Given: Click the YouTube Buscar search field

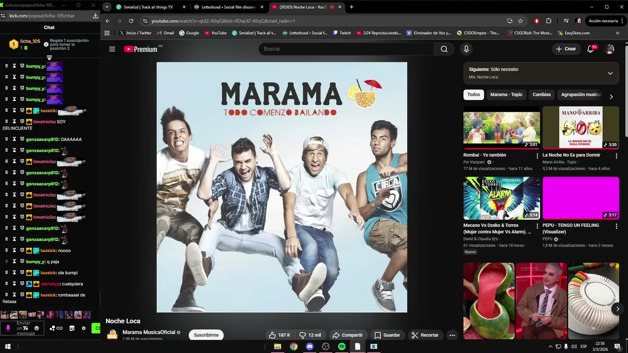Looking at the screenshot, I should pyautogui.click(x=346, y=49).
